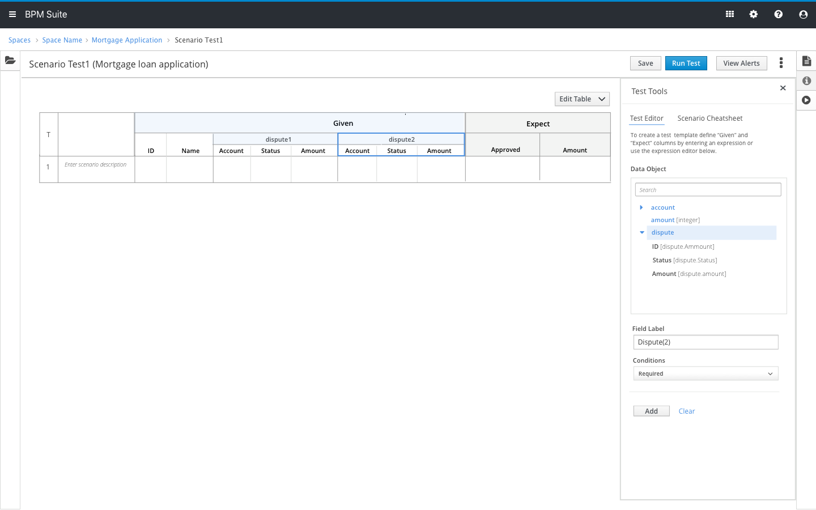Open the settings gear menu

[x=754, y=14]
